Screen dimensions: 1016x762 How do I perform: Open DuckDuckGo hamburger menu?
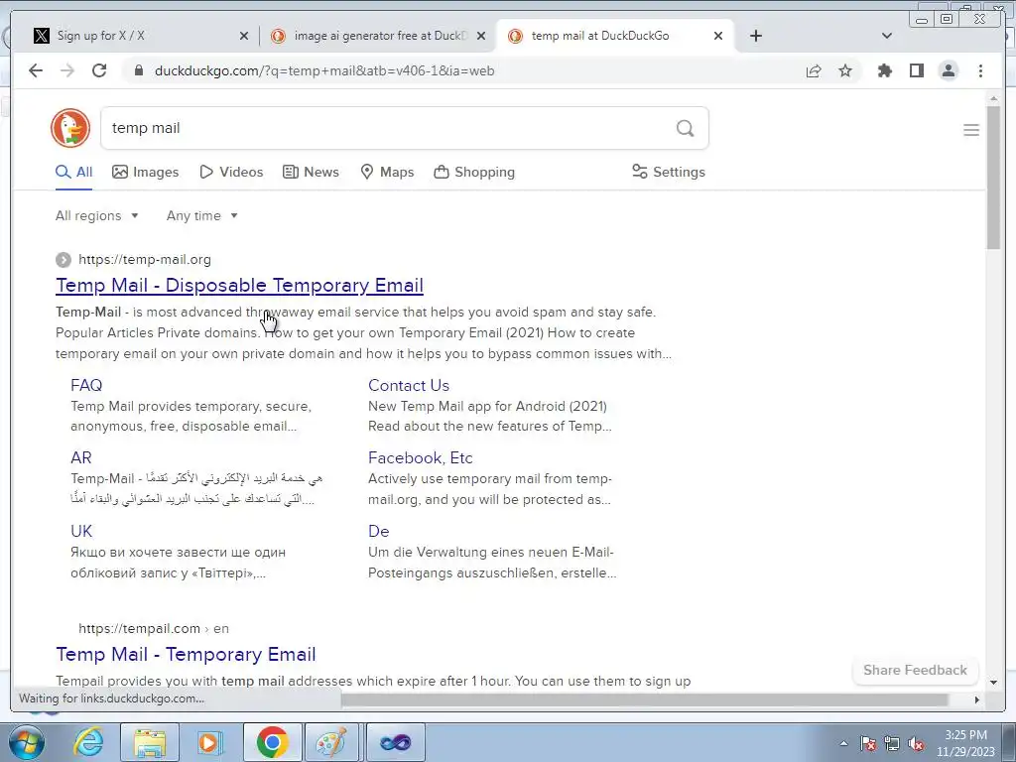(x=970, y=130)
